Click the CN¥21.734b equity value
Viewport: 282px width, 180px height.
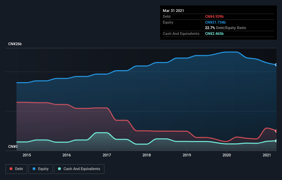(x=215, y=22)
